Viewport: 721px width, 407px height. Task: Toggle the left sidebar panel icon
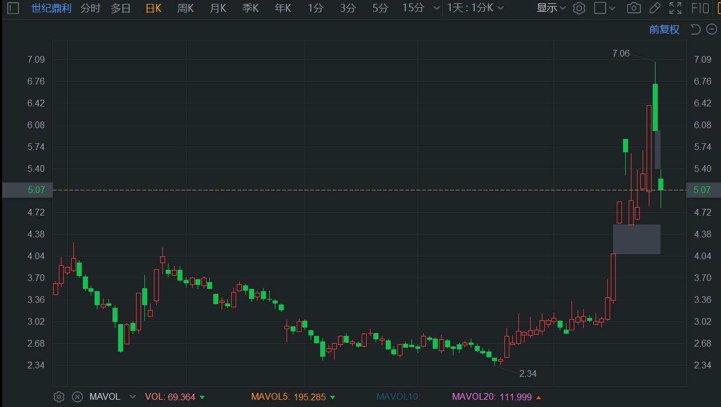pos(13,8)
